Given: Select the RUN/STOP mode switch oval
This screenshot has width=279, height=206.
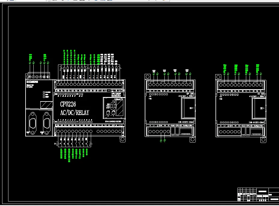Looking at the screenshot, I should (x=113, y=106).
